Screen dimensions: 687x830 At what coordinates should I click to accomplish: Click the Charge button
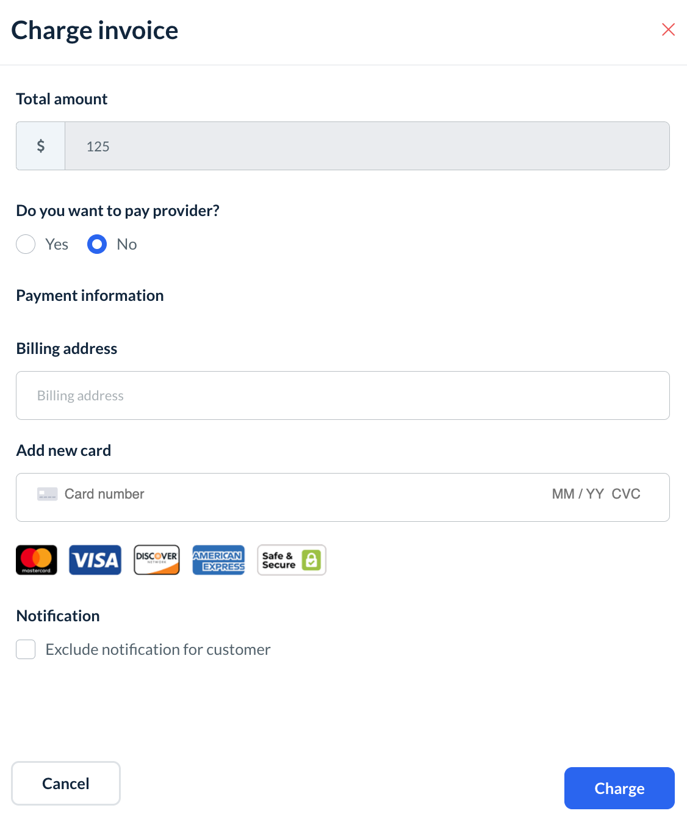tap(619, 788)
